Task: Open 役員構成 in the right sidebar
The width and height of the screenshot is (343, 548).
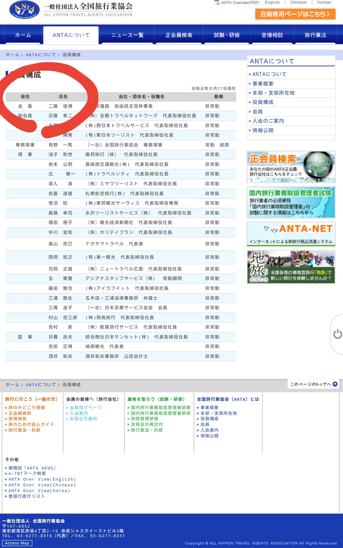Action: [263, 102]
